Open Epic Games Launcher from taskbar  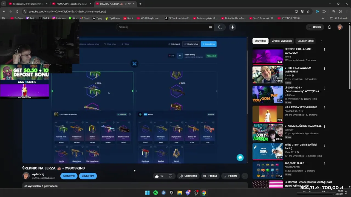172,193
